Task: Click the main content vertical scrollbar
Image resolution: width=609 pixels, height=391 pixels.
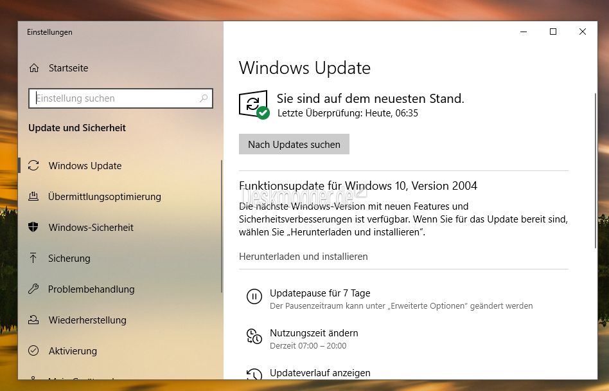Action: (x=595, y=171)
